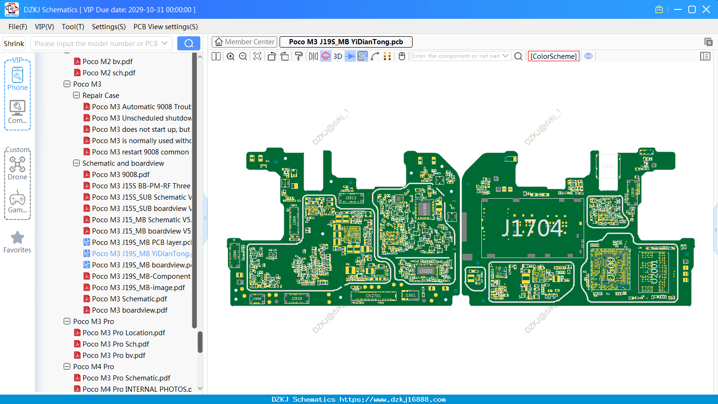718x404 pixels.
Task: Collapse the Poco M4 Pro node
Action: click(x=67, y=366)
